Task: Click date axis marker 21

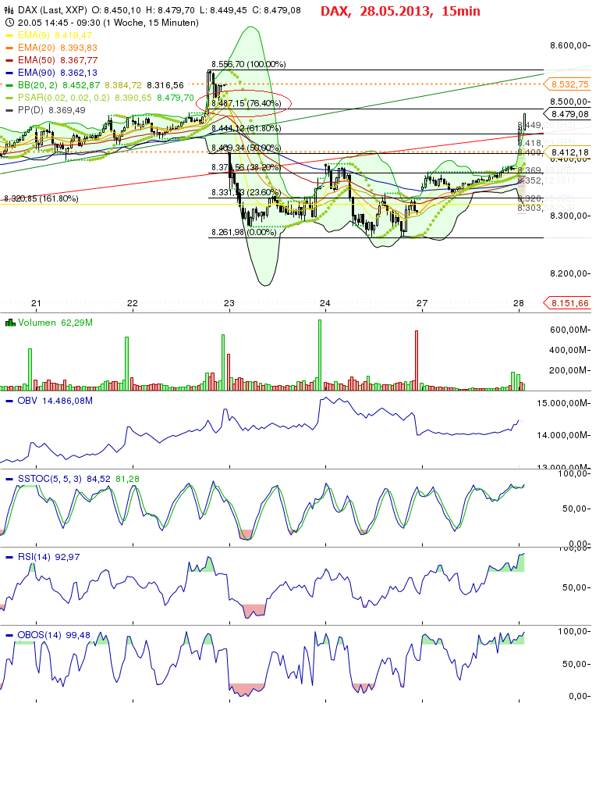Action: pos(36,303)
